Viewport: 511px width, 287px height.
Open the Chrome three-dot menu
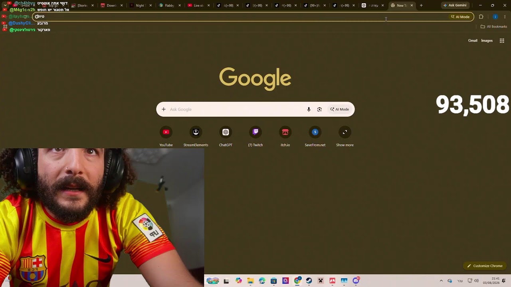(x=505, y=17)
